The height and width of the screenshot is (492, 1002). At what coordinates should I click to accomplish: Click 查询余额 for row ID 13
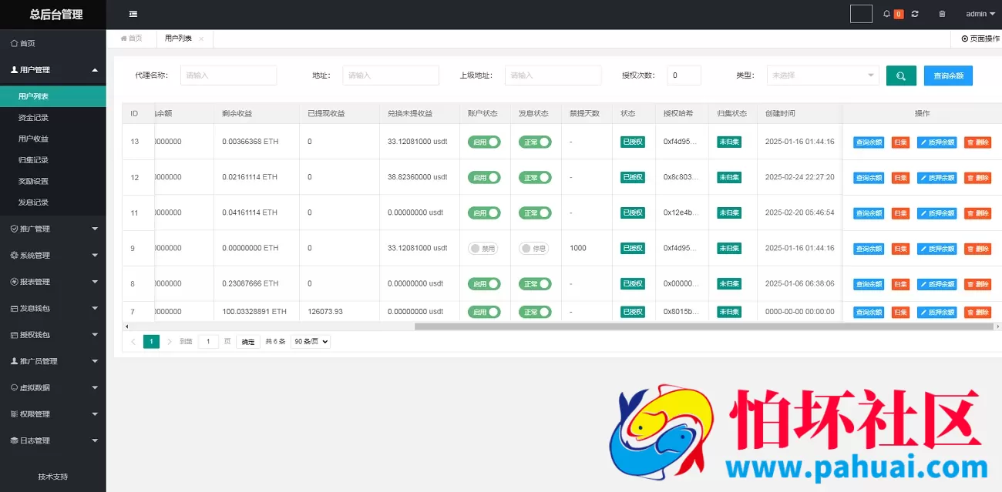(869, 142)
